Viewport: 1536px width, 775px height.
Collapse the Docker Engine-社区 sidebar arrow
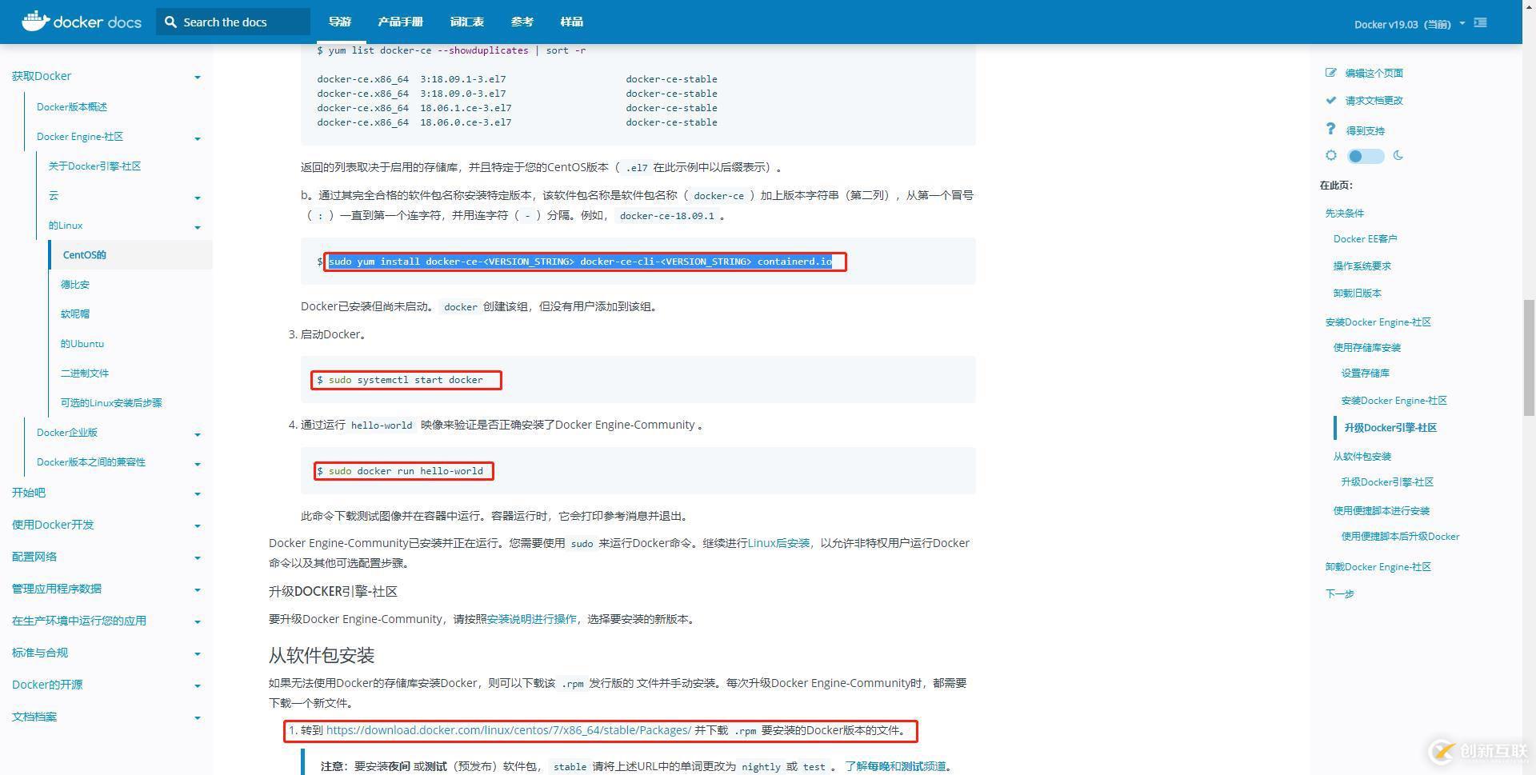tap(198, 138)
